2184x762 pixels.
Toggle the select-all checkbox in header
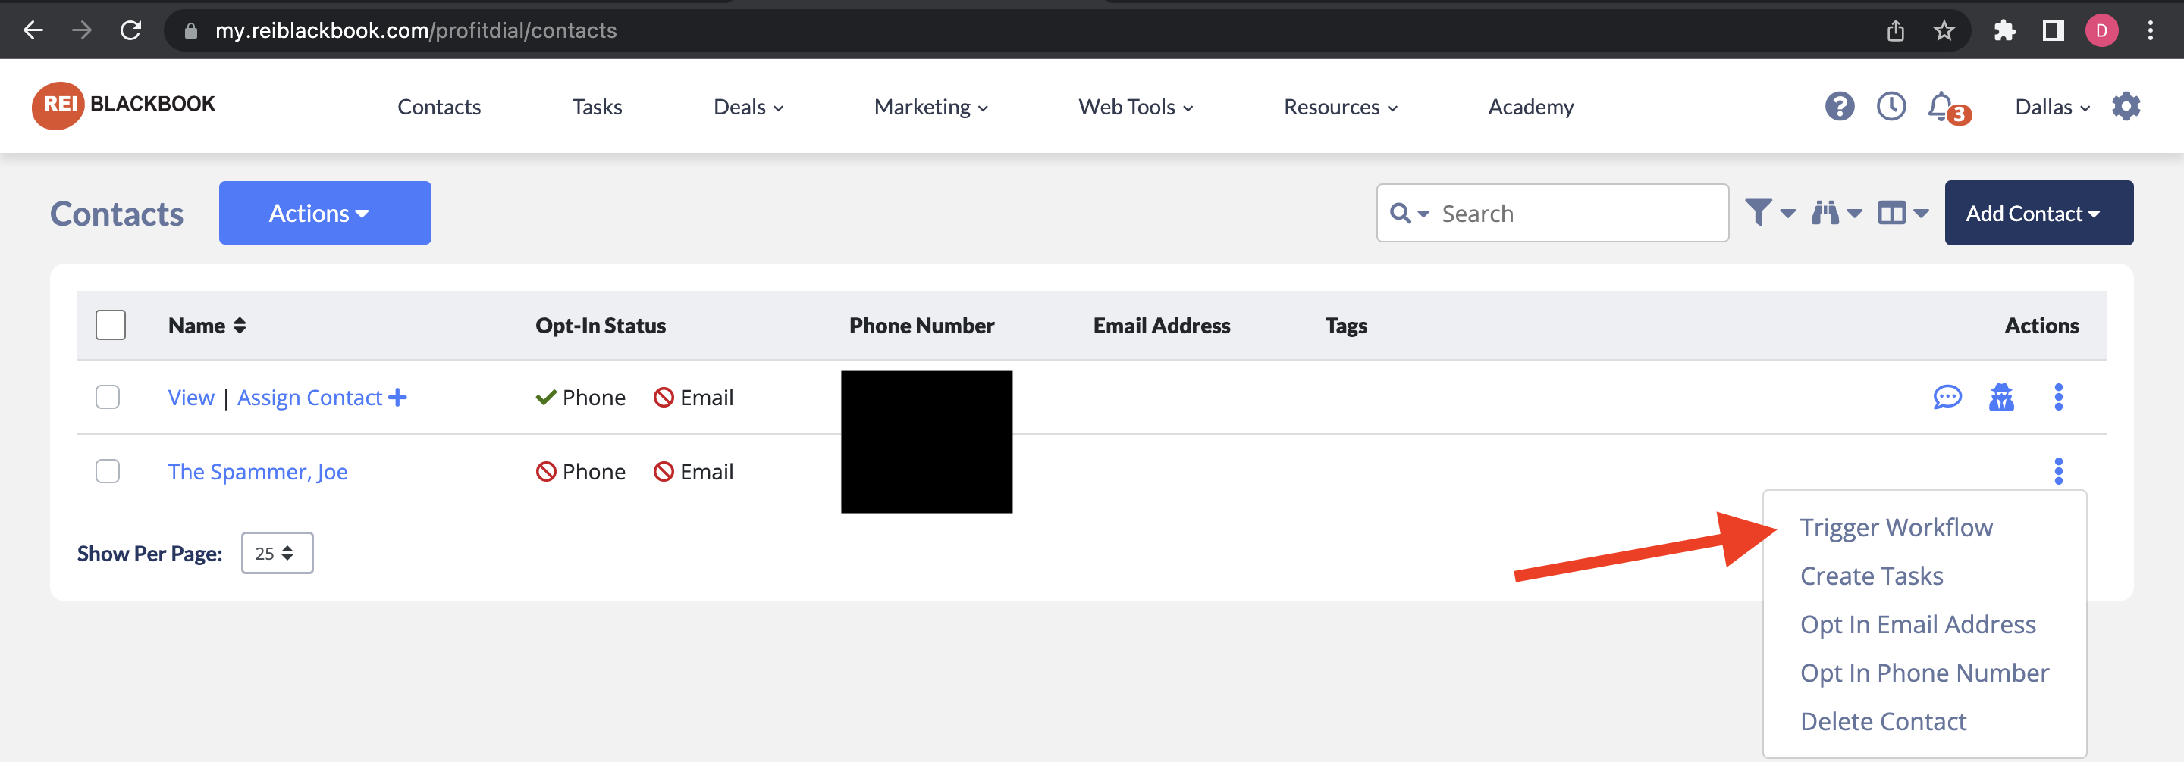point(110,325)
